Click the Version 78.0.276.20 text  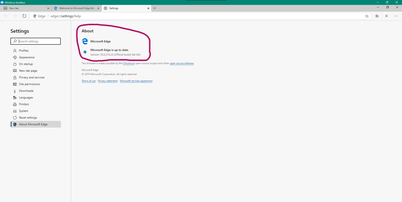[115, 55]
